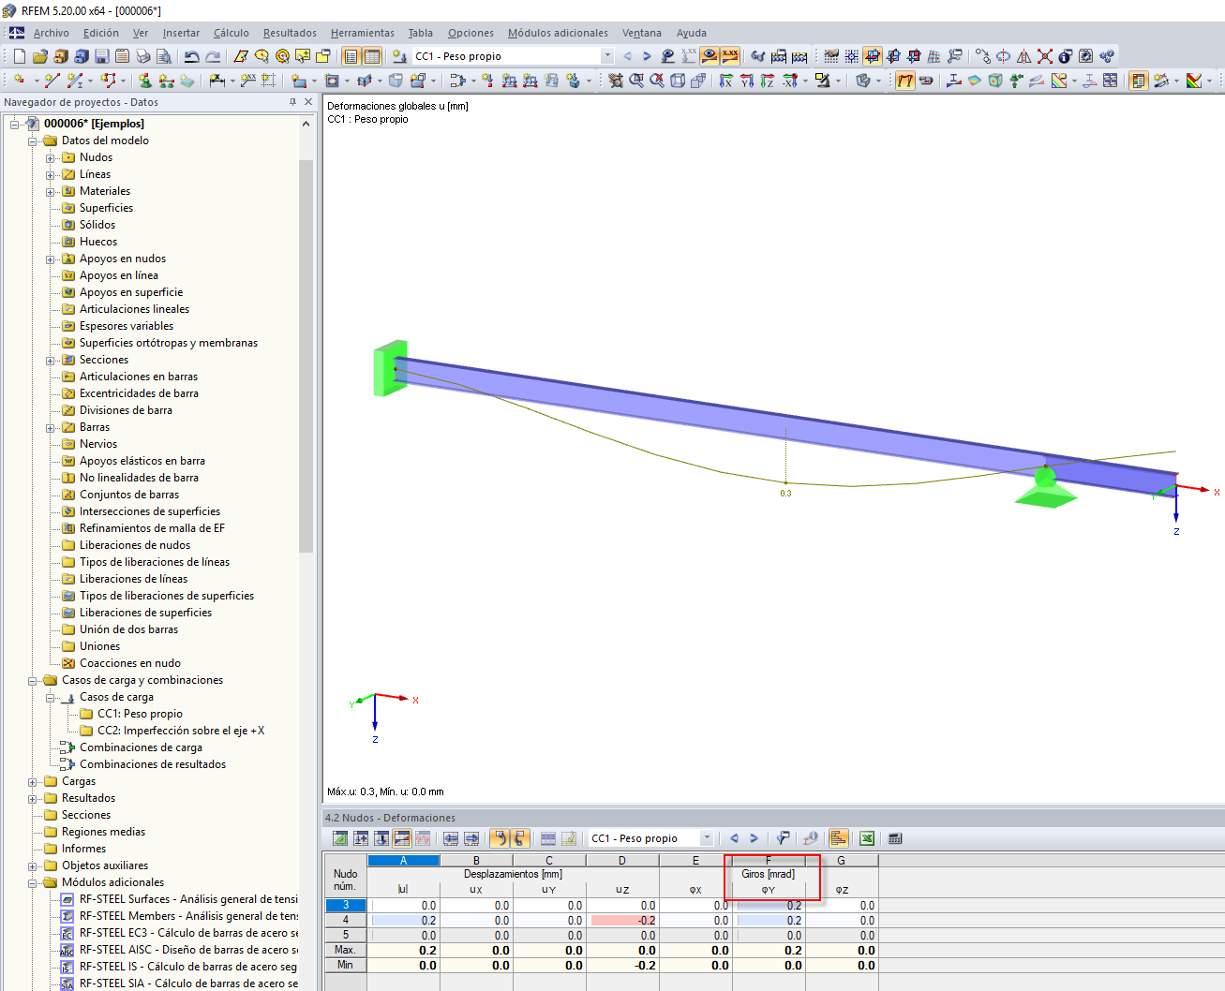The height and width of the screenshot is (991, 1225).
Task: Open the Cálculo menu
Action: 232,33
